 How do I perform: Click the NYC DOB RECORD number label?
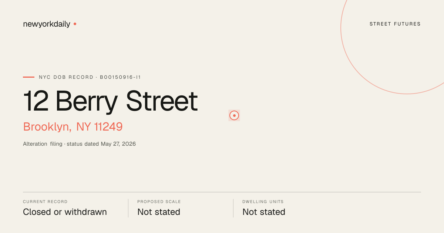(x=90, y=77)
